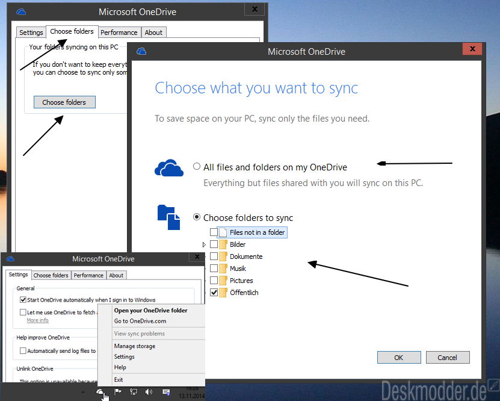The height and width of the screenshot is (401, 500).
Task: Click the Bilder folder icon
Action: (x=223, y=244)
